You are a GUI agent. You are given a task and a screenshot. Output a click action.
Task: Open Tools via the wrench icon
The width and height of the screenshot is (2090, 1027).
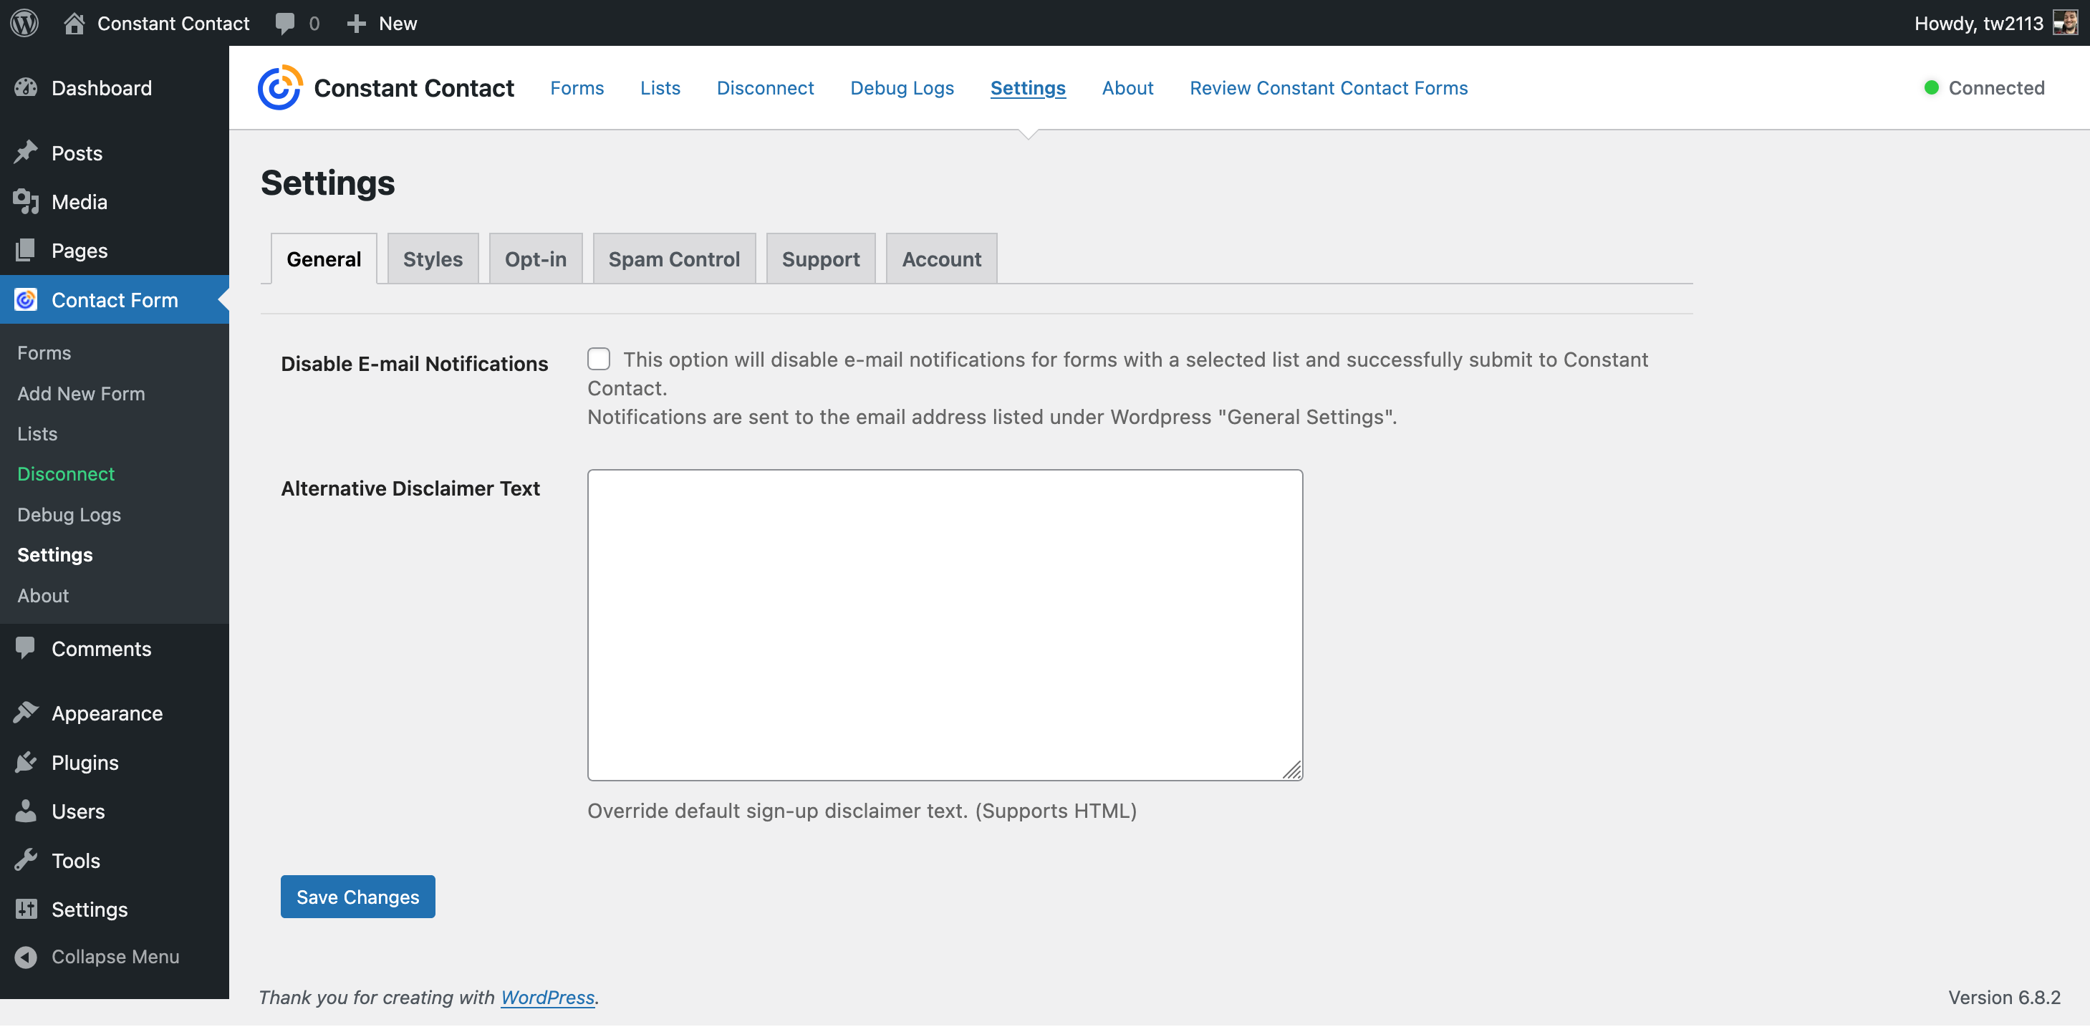click(x=26, y=860)
